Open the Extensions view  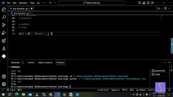point(4,41)
